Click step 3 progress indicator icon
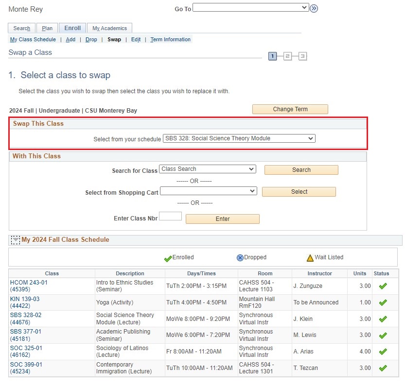The width and height of the screenshot is (405, 386). (302, 56)
